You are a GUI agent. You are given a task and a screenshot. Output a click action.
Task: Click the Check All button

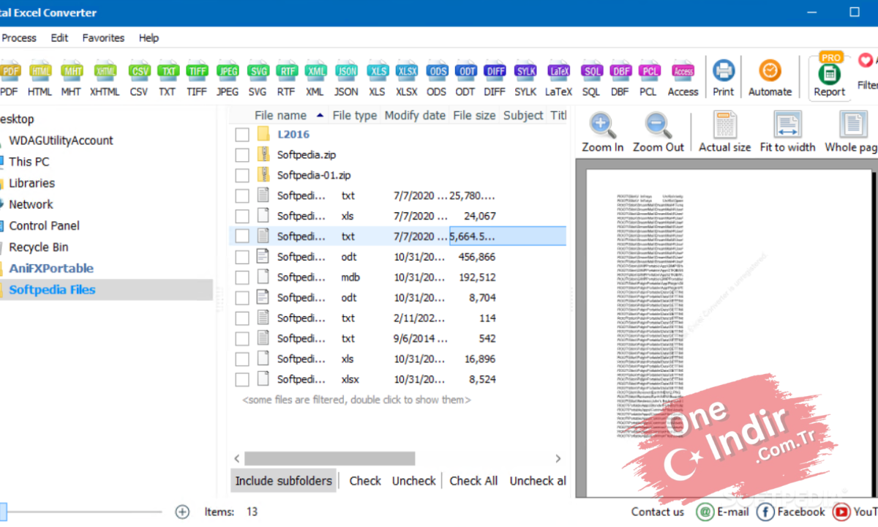pyautogui.click(x=473, y=481)
